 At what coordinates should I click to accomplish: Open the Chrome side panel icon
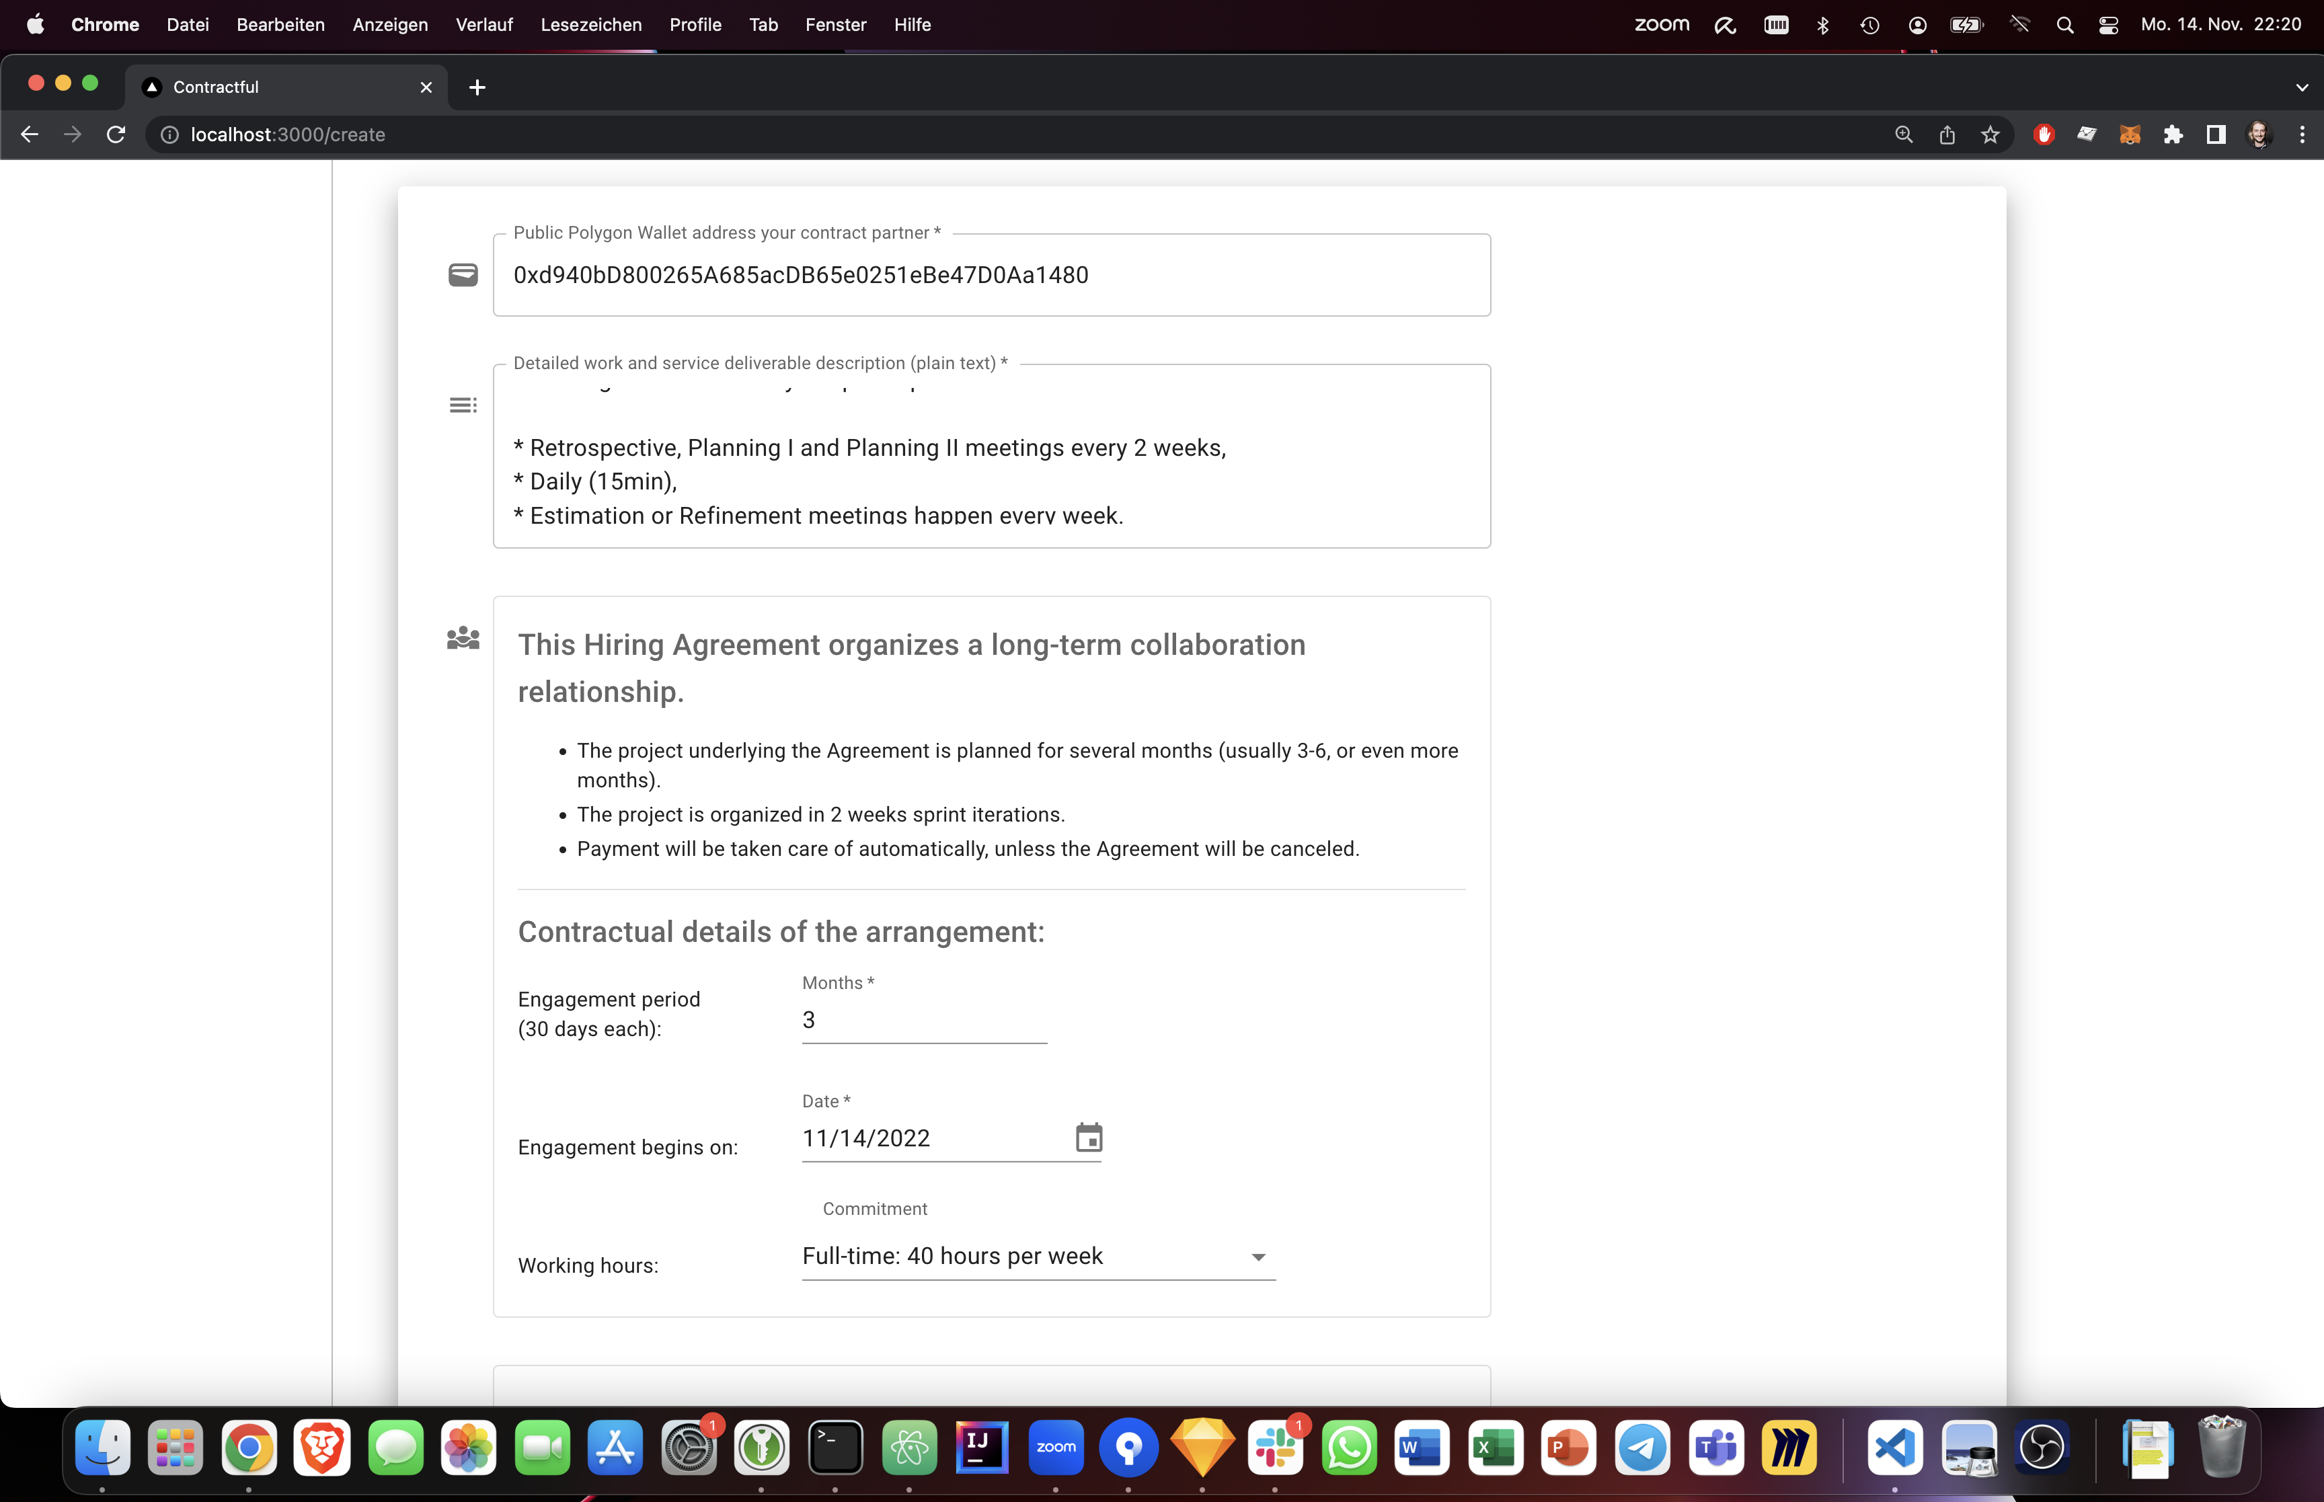coord(2216,134)
